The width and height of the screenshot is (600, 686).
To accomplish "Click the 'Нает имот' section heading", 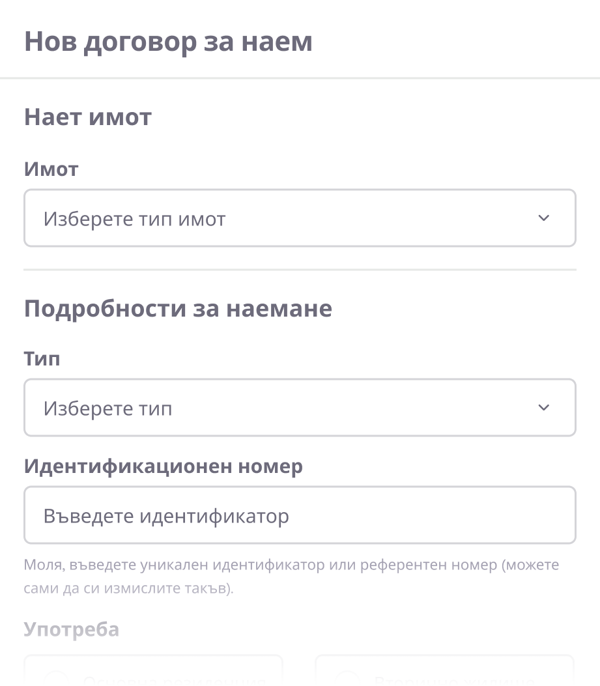I will (x=87, y=117).
